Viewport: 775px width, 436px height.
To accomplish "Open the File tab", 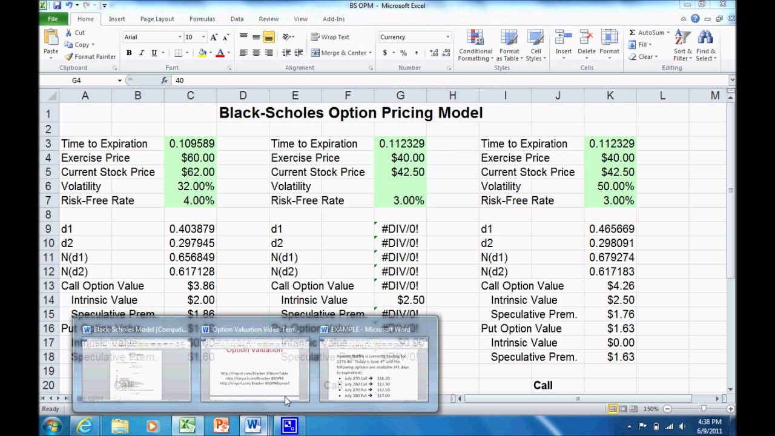I will click(x=53, y=19).
